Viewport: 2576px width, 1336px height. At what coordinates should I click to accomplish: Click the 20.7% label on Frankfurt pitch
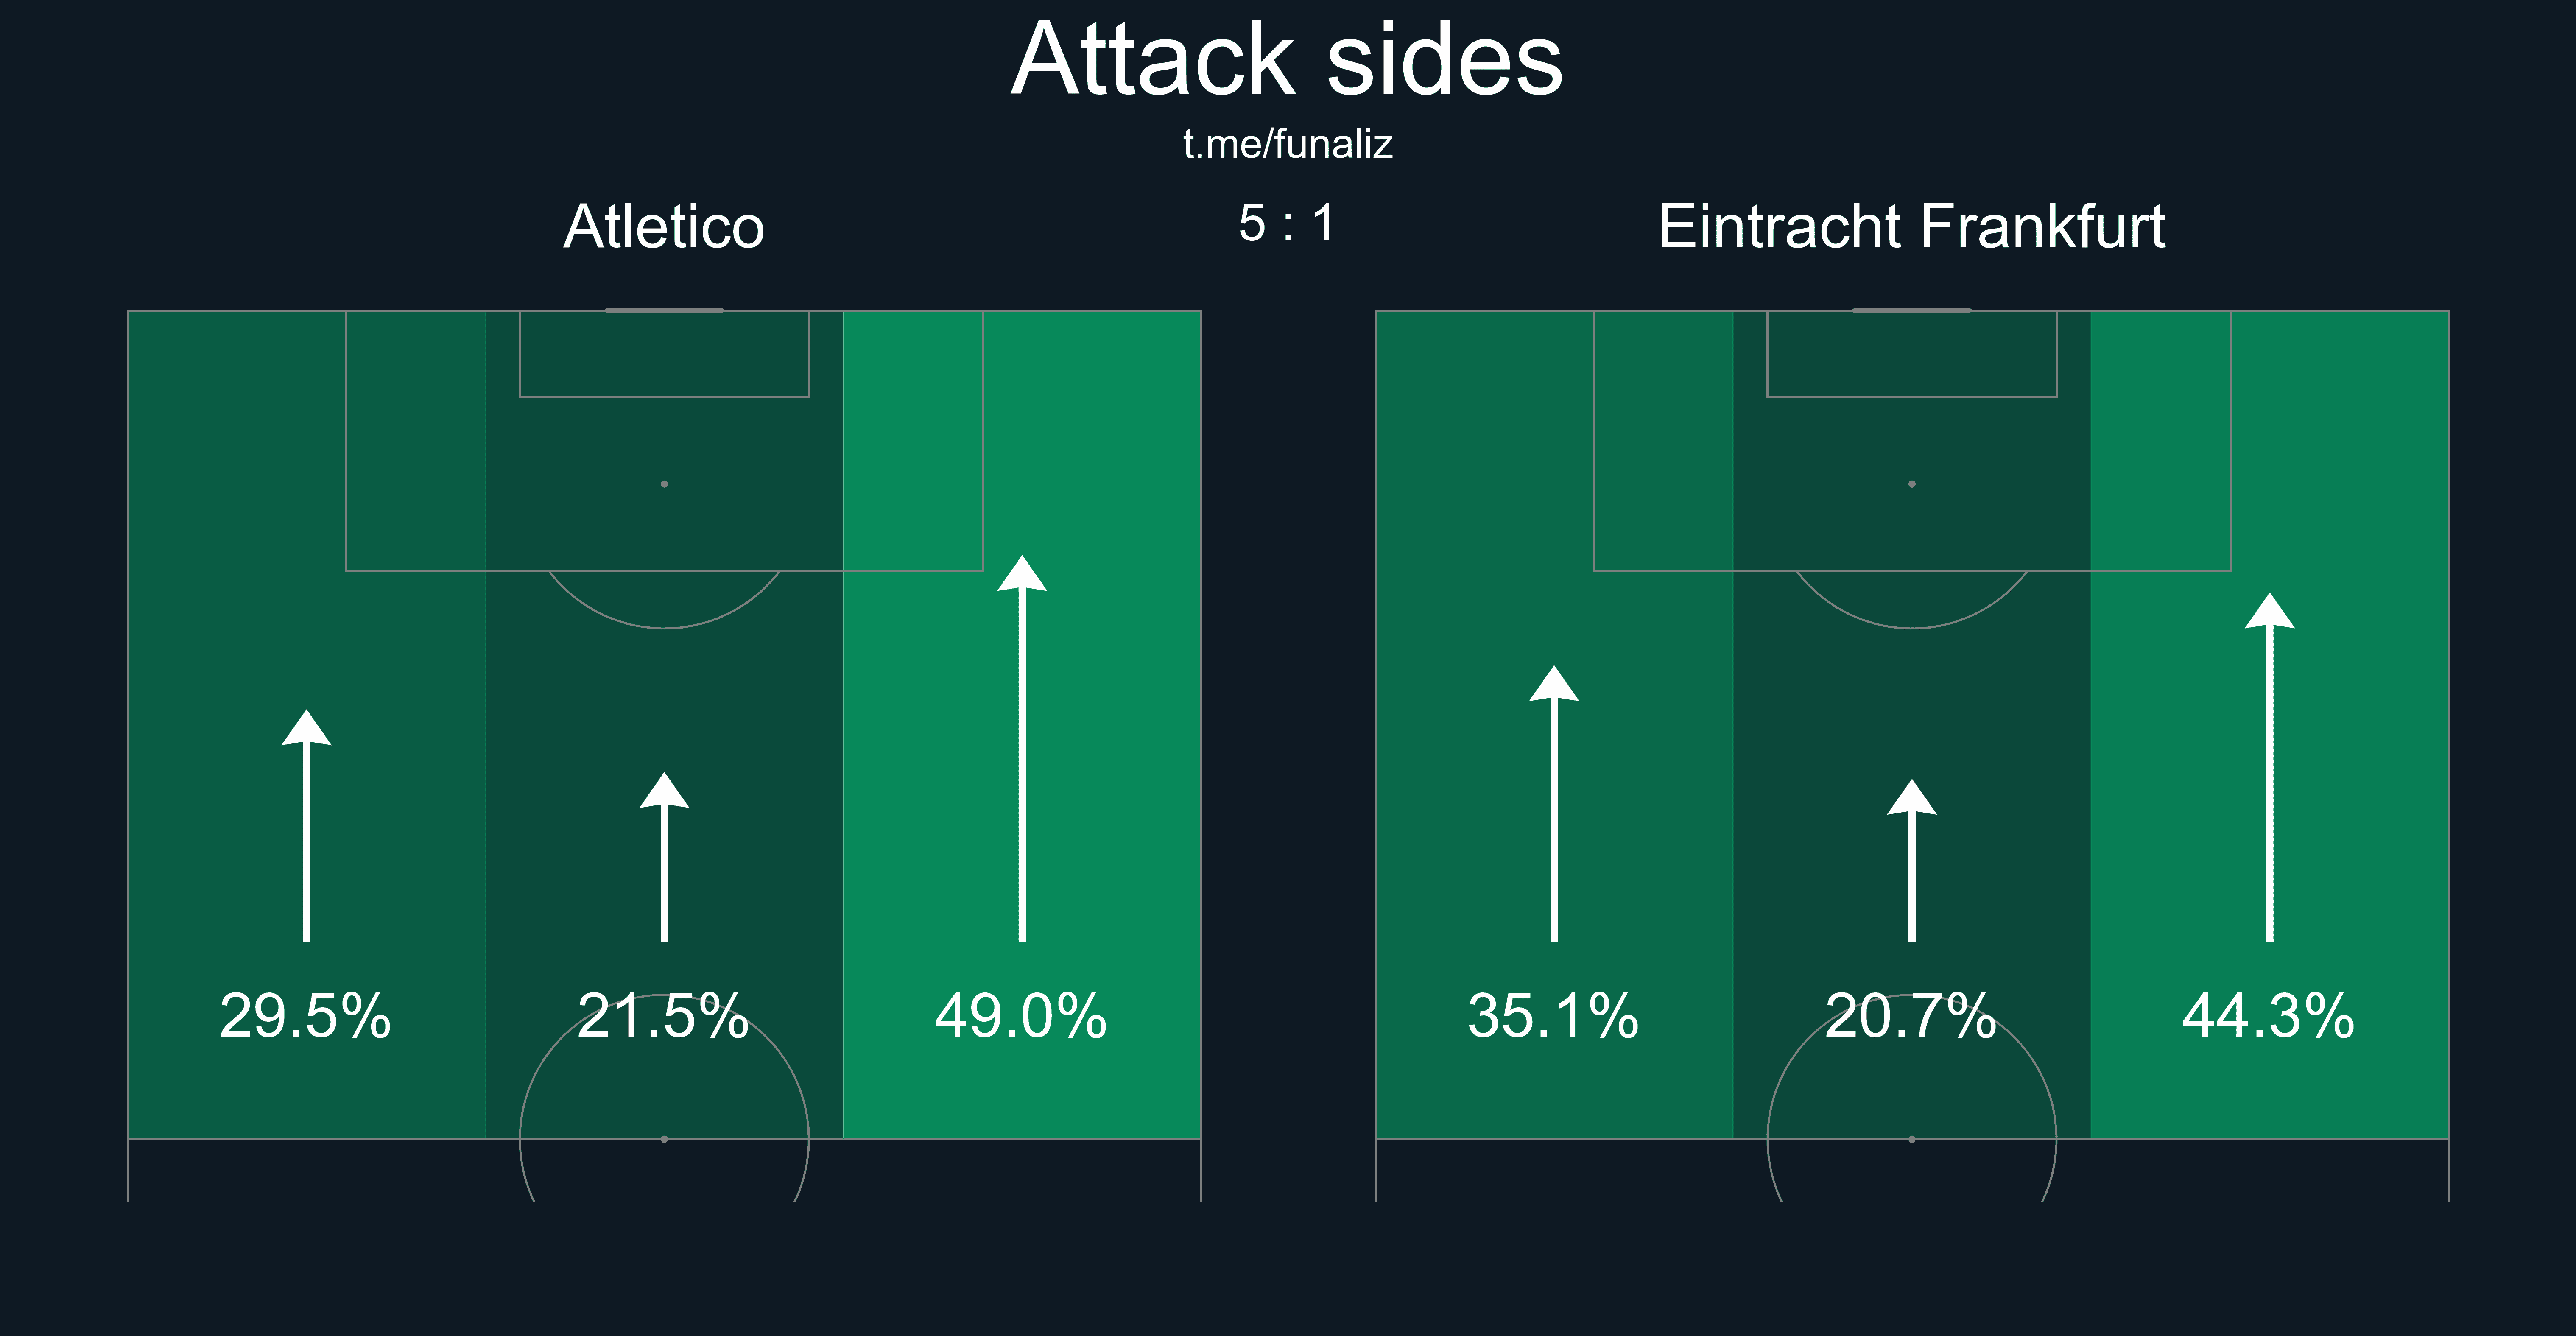pyautogui.click(x=1911, y=1016)
